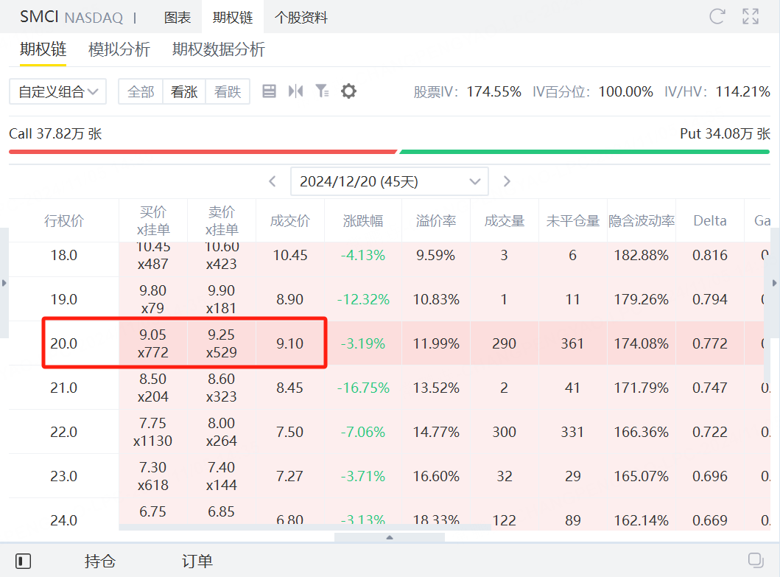
Task: Select the 全部 option filter
Action: 141,91
